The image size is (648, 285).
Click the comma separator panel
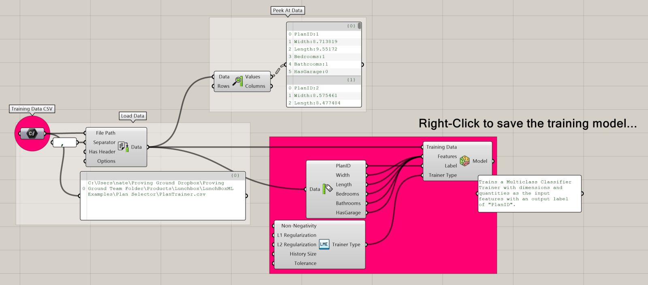coord(64,143)
